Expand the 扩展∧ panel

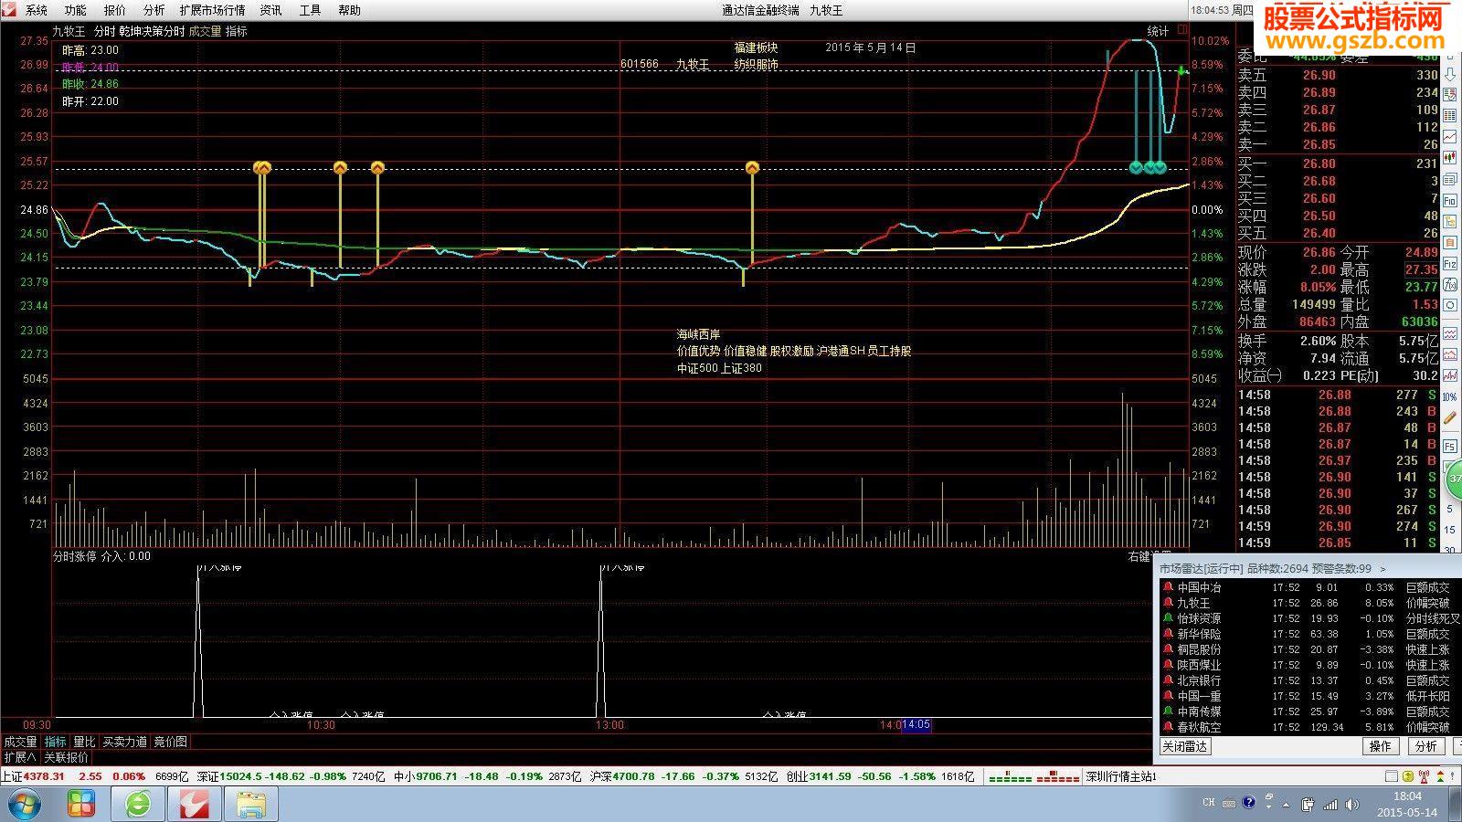[20, 757]
